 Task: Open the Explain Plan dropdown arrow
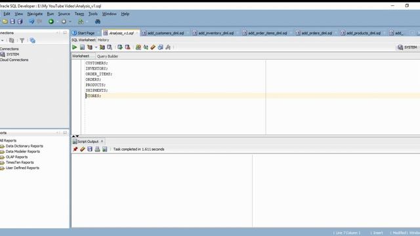tap(96, 47)
